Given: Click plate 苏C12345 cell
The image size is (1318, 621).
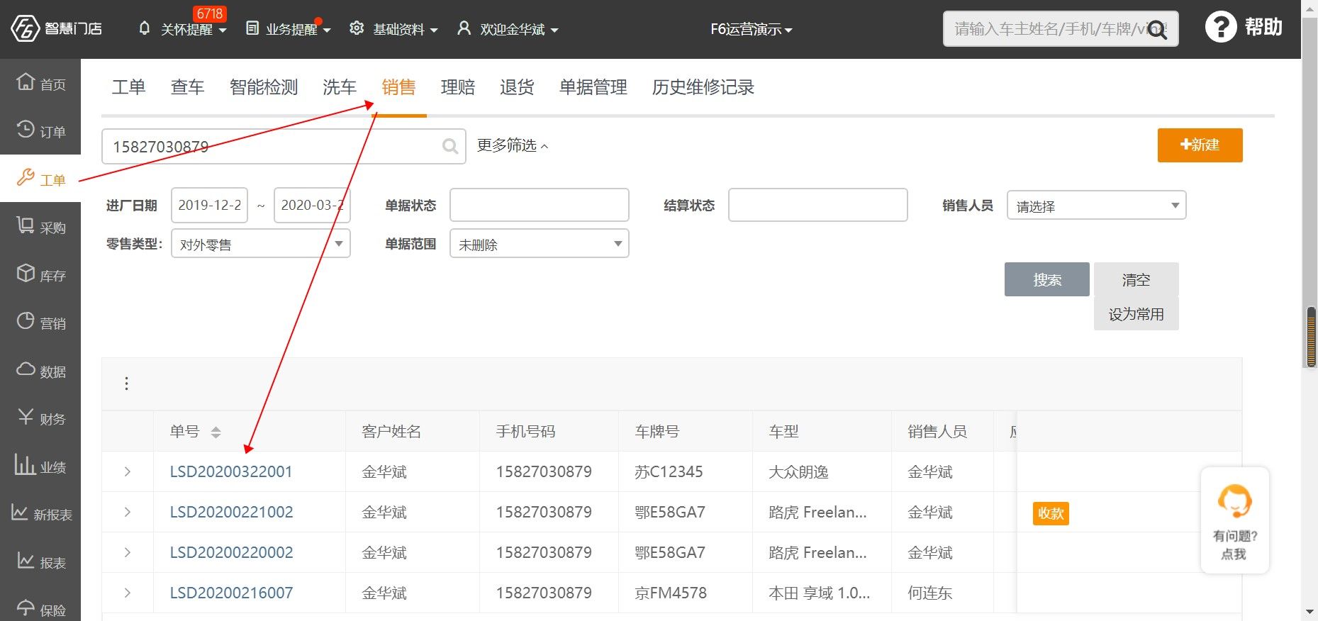Looking at the screenshot, I should (x=669, y=472).
